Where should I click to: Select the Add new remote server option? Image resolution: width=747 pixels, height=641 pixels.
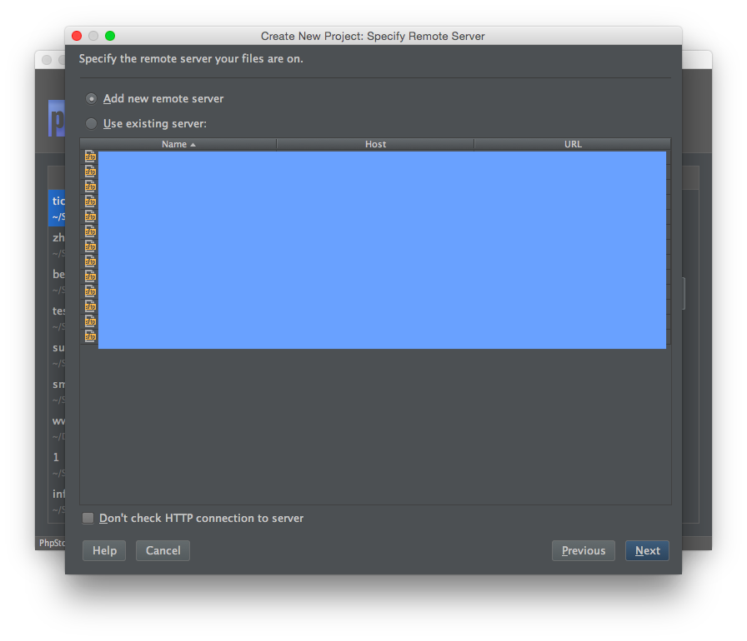click(x=92, y=98)
